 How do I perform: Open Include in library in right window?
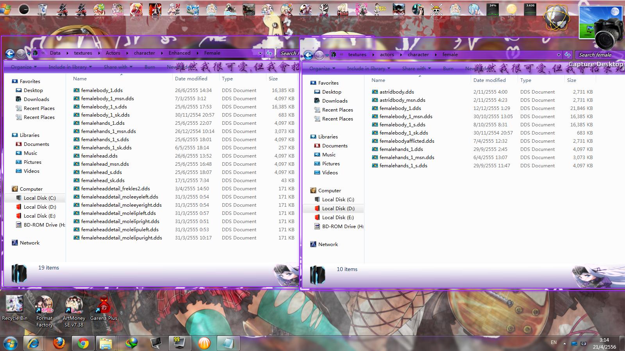tap(369, 69)
